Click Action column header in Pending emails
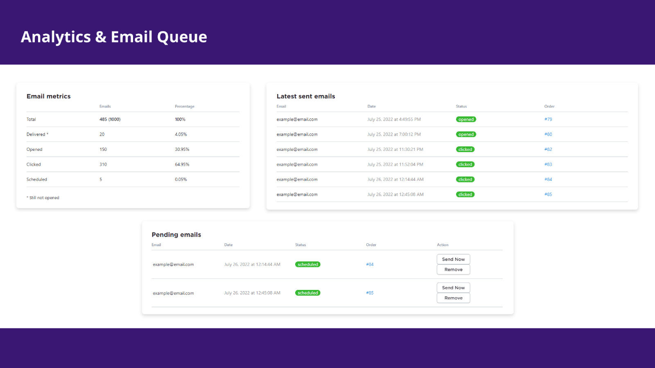The image size is (655, 368). pyautogui.click(x=443, y=245)
